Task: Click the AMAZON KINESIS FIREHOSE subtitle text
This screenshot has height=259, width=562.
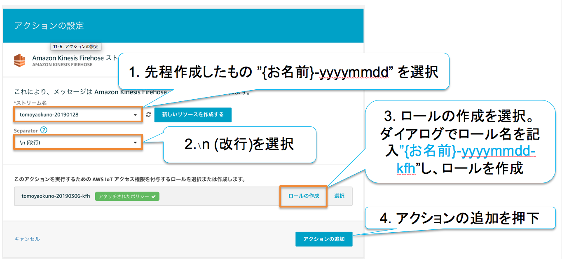Action: pos(61,65)
